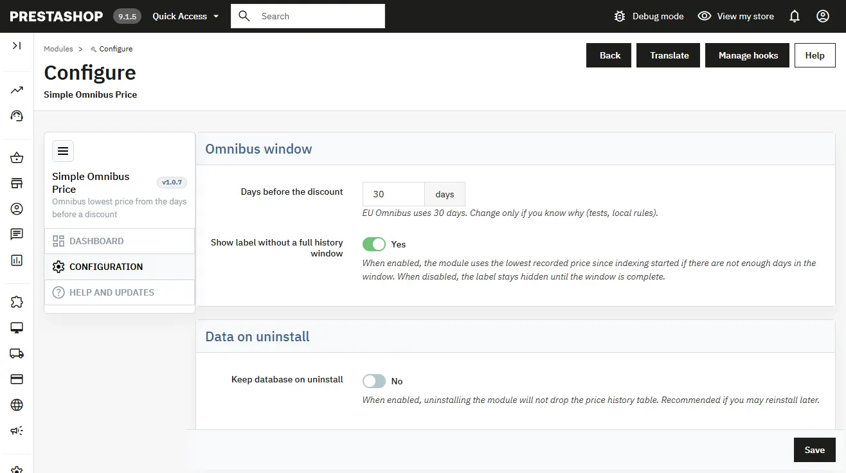Open the employee profile avatar icon
846x473 pixels.
(x=823, y=16)
